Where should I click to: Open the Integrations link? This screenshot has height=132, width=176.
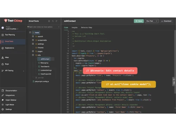coord(10,95)
